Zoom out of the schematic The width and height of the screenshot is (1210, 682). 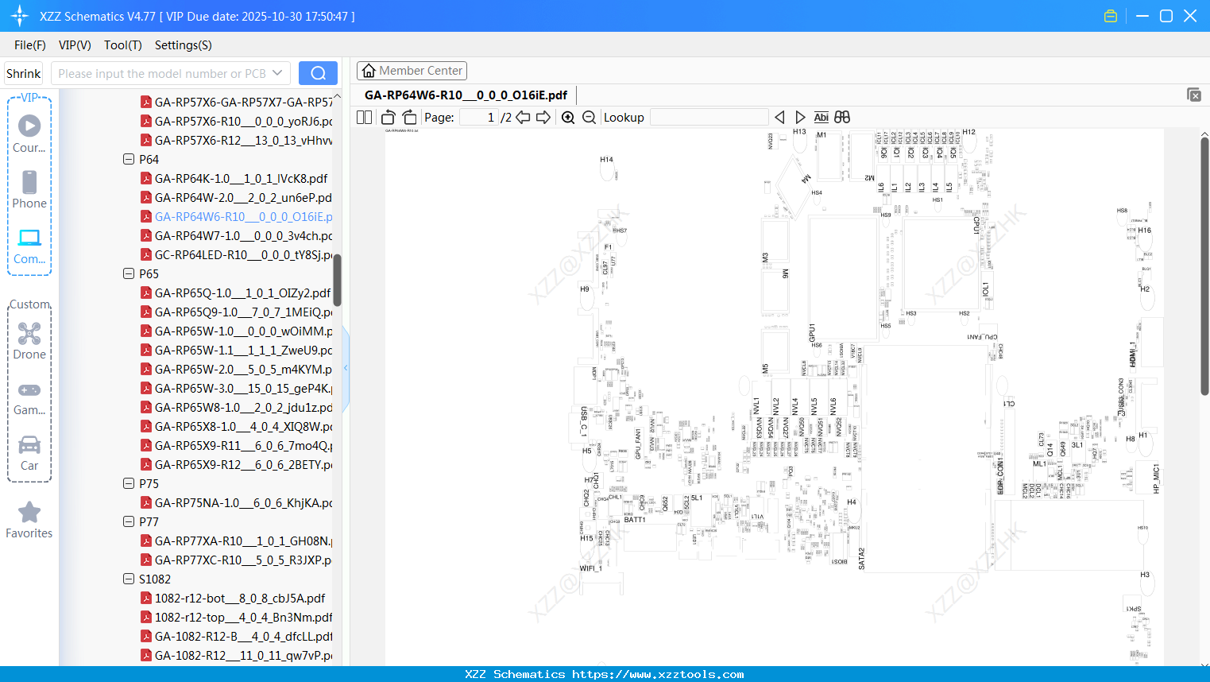[589, 117]
